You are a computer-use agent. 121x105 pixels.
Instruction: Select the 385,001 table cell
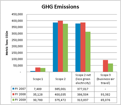point(60,89)
